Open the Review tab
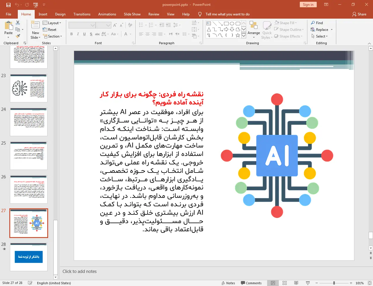Screen dimensions: 373x286 click(154, 14)
